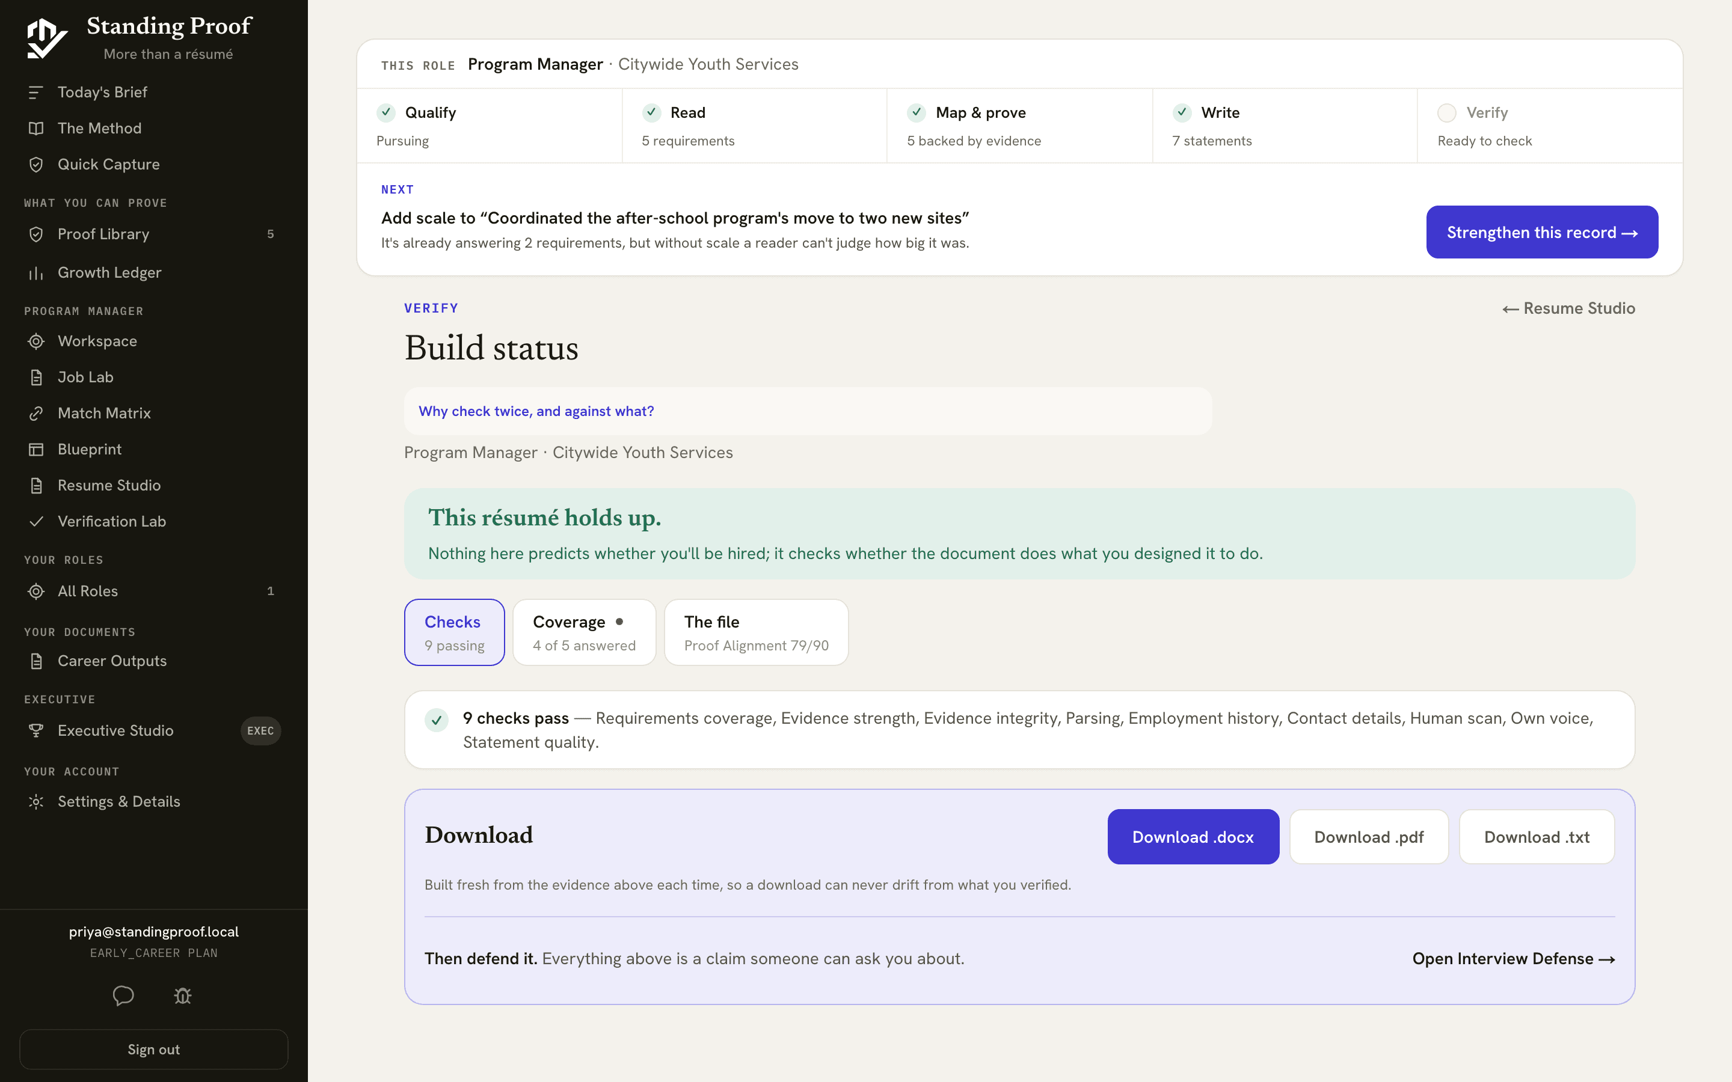
Task: Open the Proof Library
Action: [153, 234]
